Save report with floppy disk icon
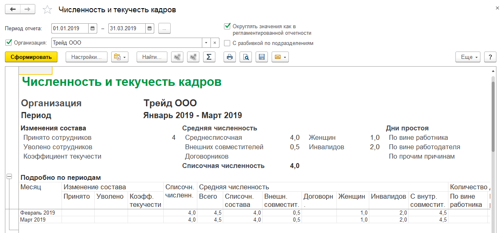This screenshot has width=503, height=233. click(262, 57)
